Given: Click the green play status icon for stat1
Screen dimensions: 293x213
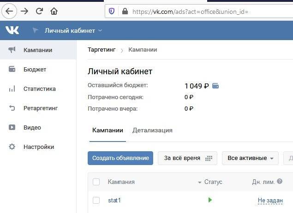Looking at the screenshot, I should click(x=210, y=200).
